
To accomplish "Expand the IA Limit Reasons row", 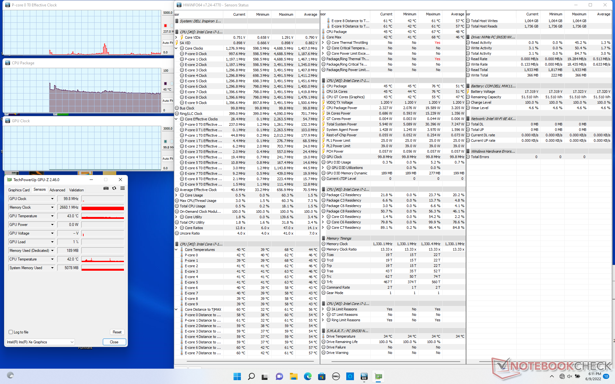I will [x=323, y=309].
